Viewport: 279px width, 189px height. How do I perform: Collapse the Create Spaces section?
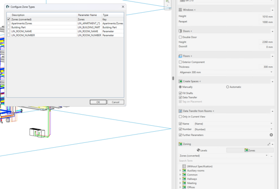coord(272,82)
